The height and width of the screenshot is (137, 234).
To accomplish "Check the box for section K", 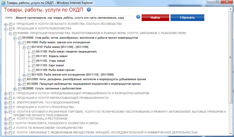I will pos(10,133).
